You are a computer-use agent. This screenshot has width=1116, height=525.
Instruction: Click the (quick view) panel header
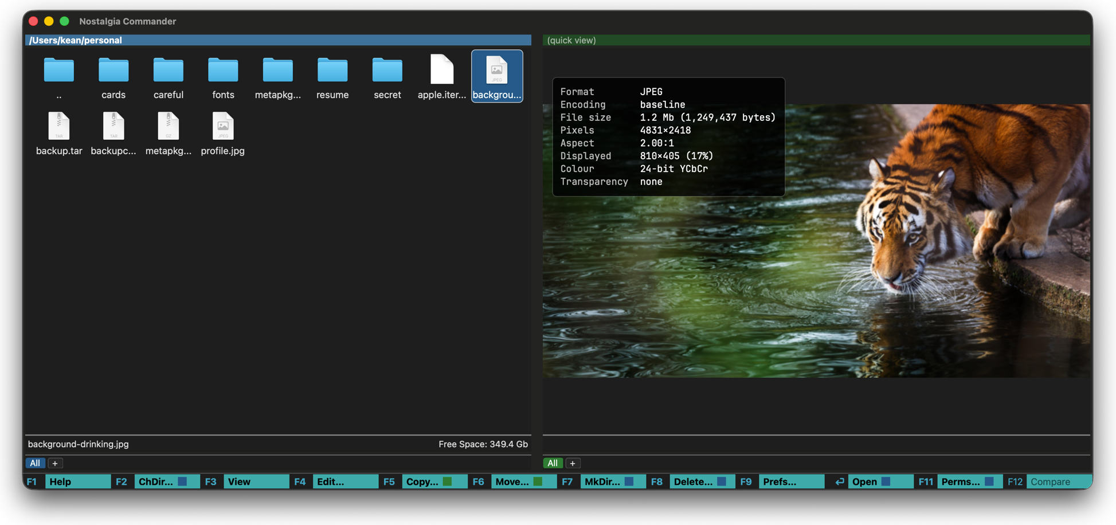[x=816, y=40]
